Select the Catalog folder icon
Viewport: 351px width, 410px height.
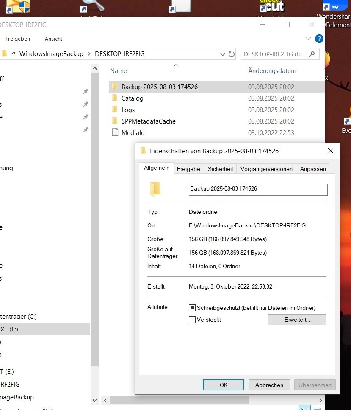115,98
